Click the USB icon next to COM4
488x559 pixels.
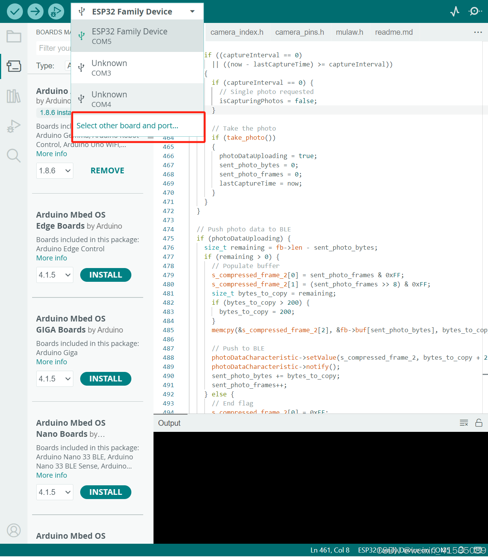pyautogui.click(x=81, y=99)
